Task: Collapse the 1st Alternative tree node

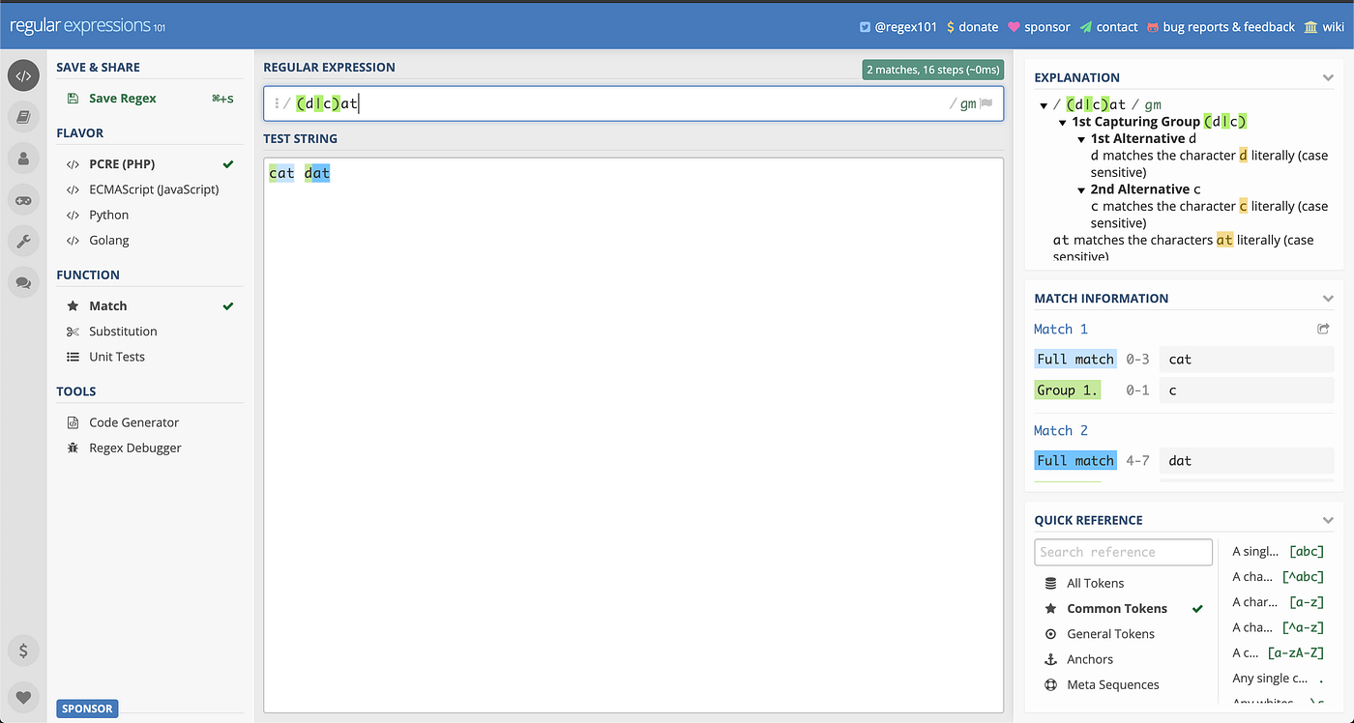Action: coord(1081,139)
